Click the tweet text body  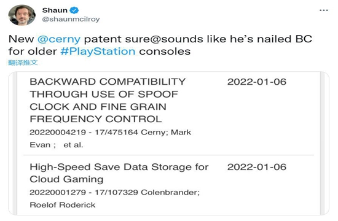coord(160,45)
